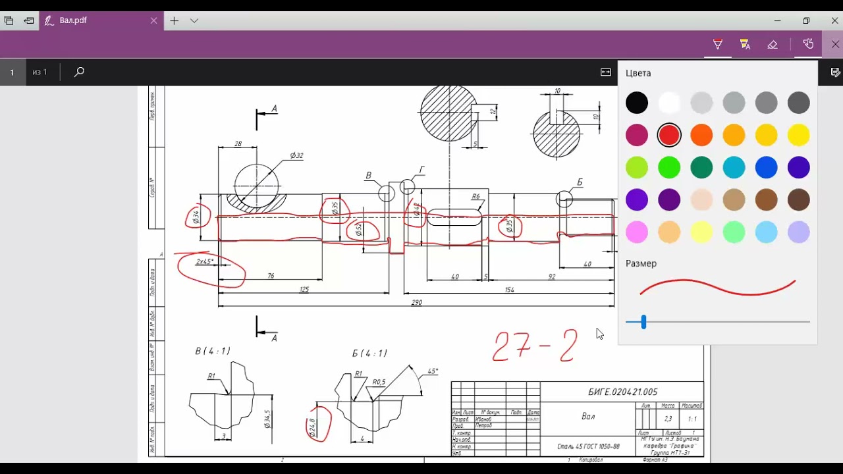Pick the blue color swatch
Viewport: 843px width, 474px height.
[x=766, y=167]
